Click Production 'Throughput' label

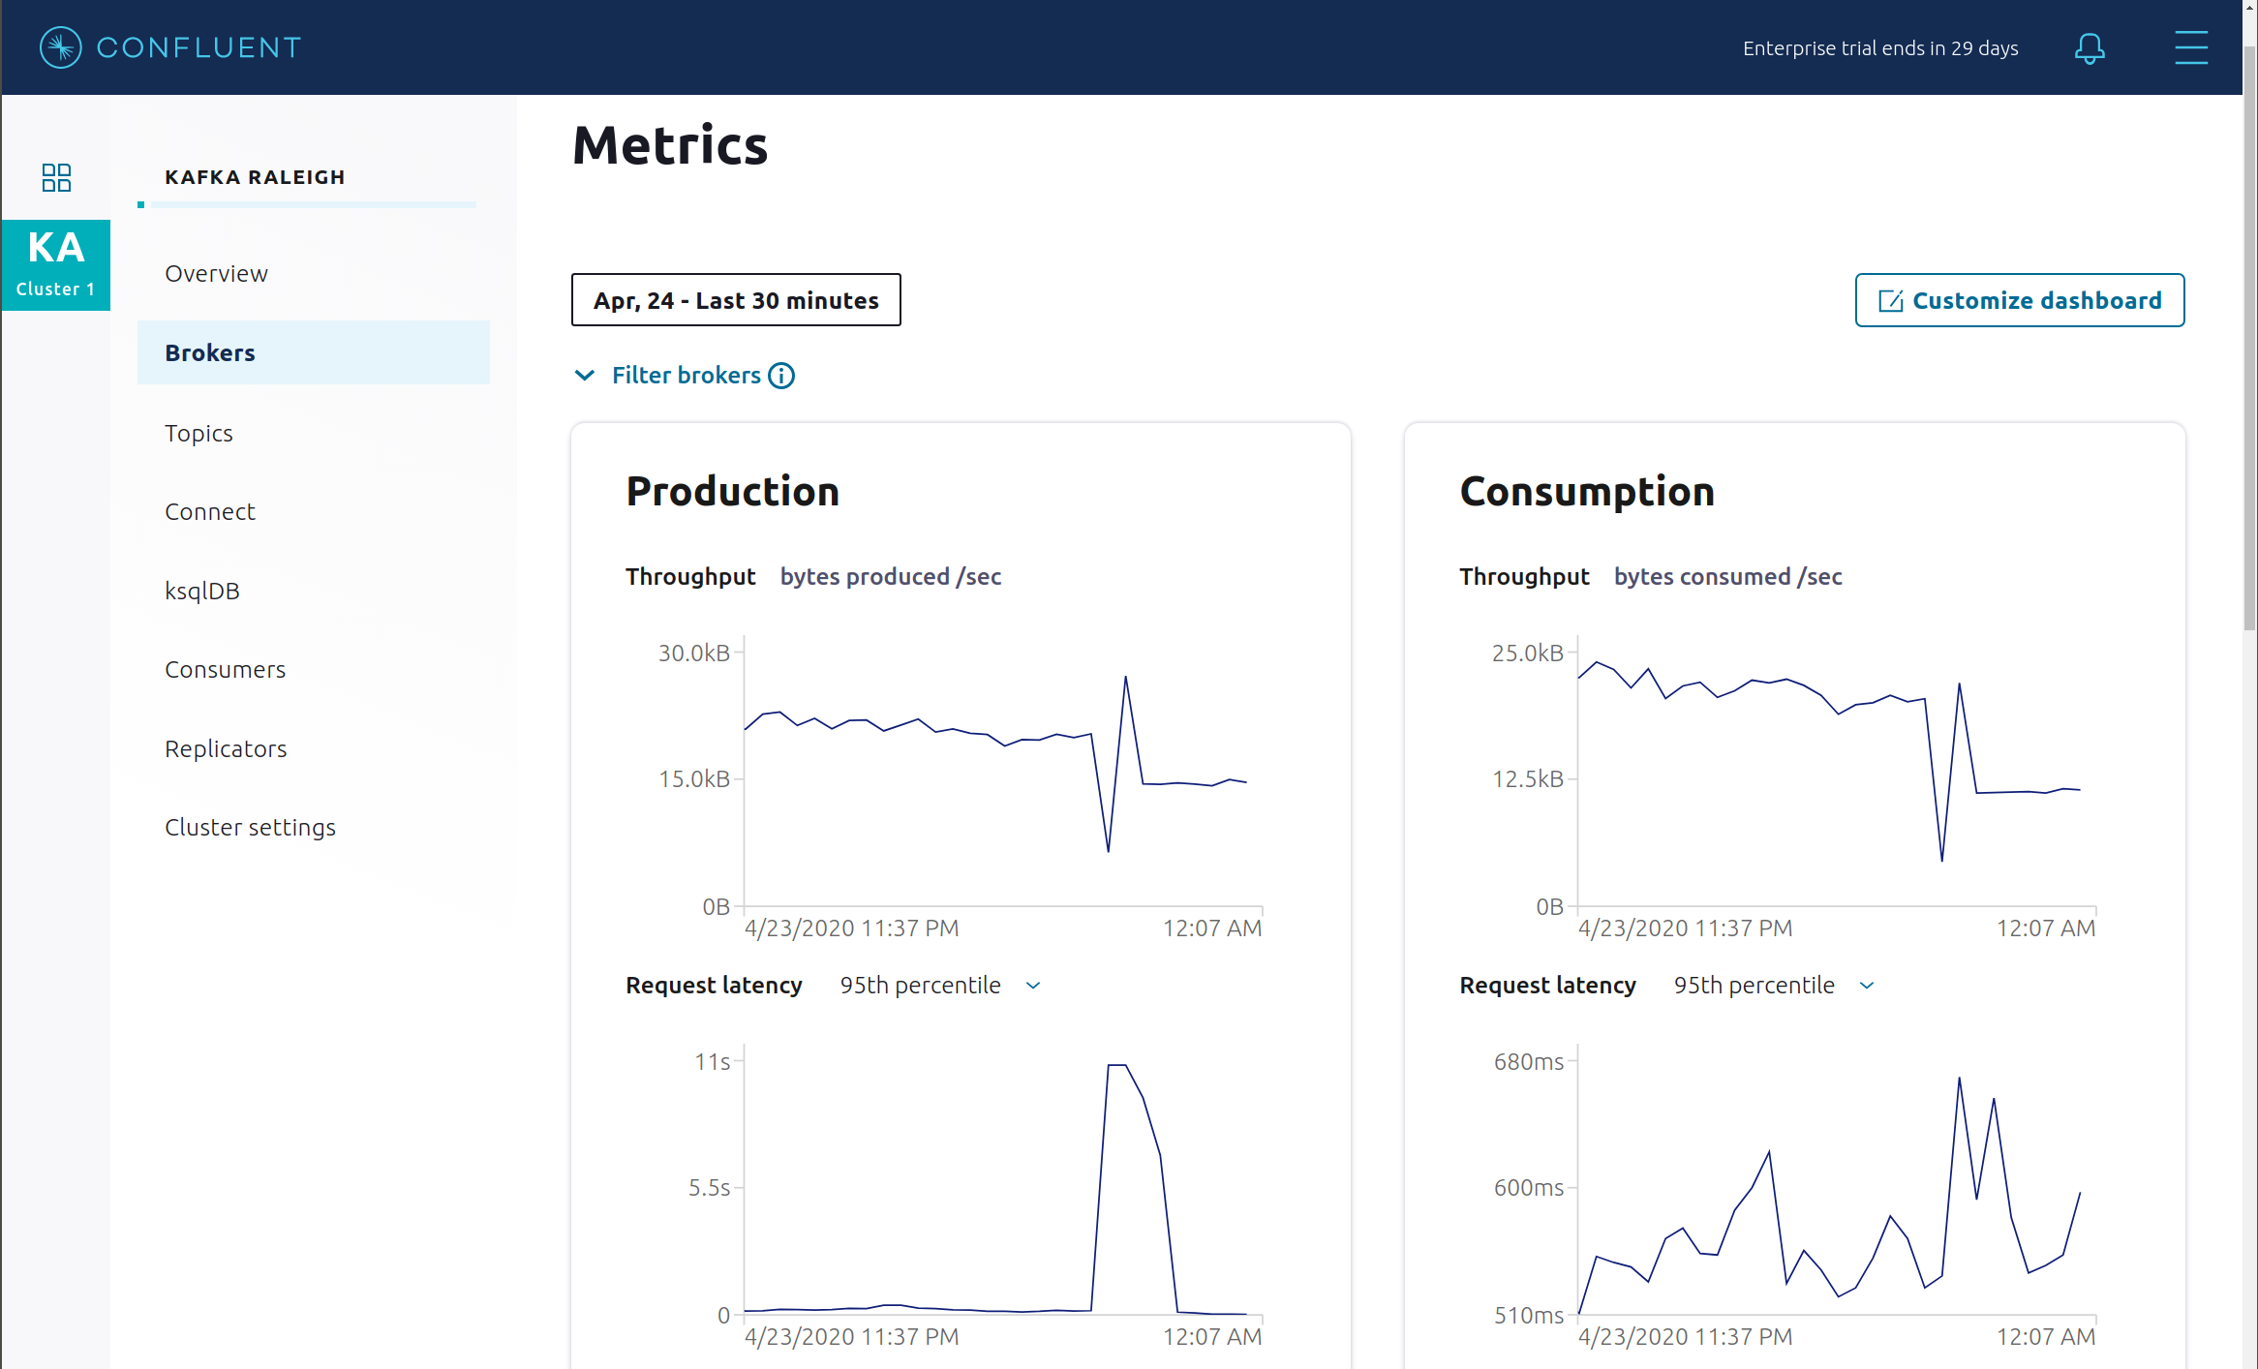[x=690, y=577]
